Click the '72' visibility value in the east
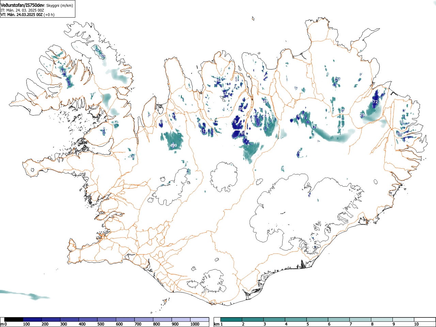 coord(375,102)
